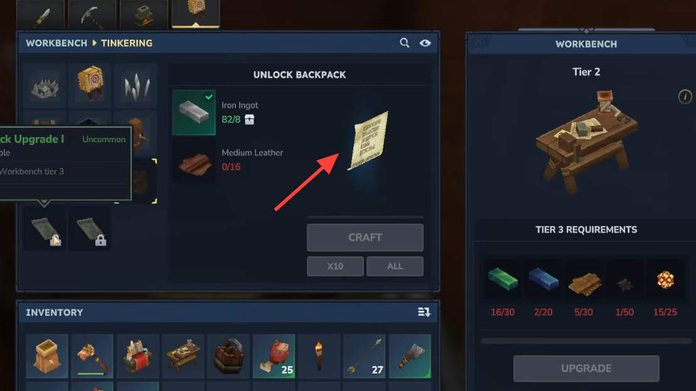Toggle the eye visibility filter

click(x=426, y=43)
